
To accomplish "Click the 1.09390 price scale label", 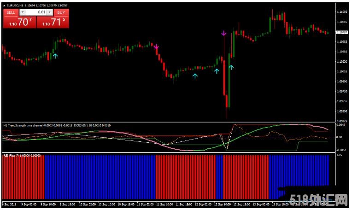I will point(342,111).
